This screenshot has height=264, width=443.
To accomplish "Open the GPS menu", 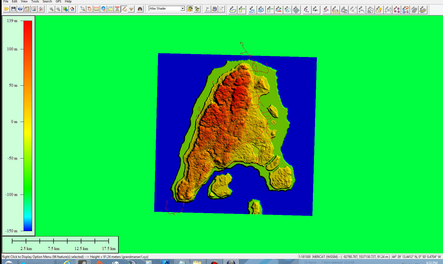I will coord(58,2).
